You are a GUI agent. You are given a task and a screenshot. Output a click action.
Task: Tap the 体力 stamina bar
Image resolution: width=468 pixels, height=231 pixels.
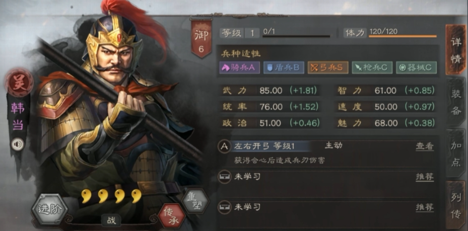403,36
